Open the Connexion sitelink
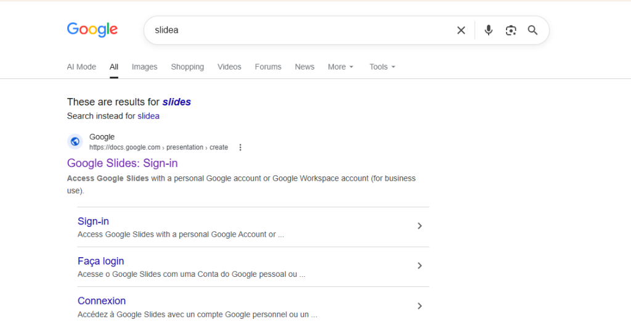Screen dimensions: 631x325 point(102,301)
